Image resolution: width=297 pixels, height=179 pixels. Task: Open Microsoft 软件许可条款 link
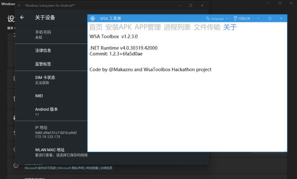point(41,168)
